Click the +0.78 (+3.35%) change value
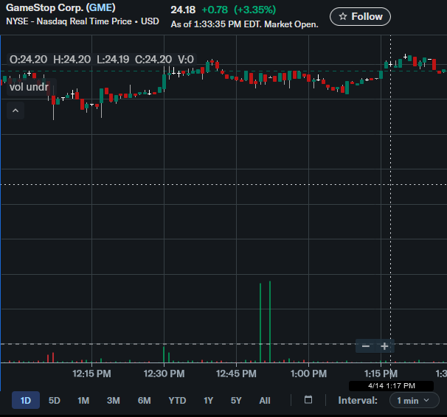This screenshot has height=417, width=447. click(239, 10)
